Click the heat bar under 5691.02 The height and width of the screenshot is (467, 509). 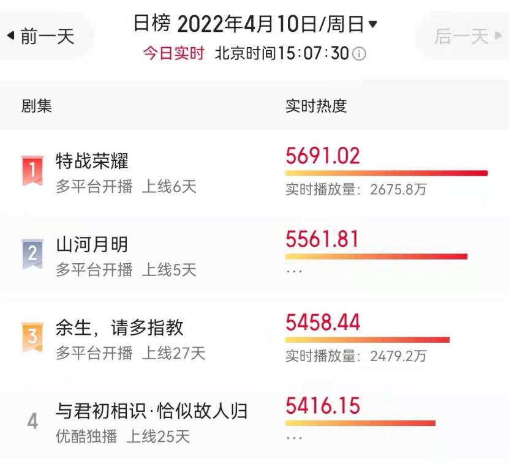tap(386, 173)
